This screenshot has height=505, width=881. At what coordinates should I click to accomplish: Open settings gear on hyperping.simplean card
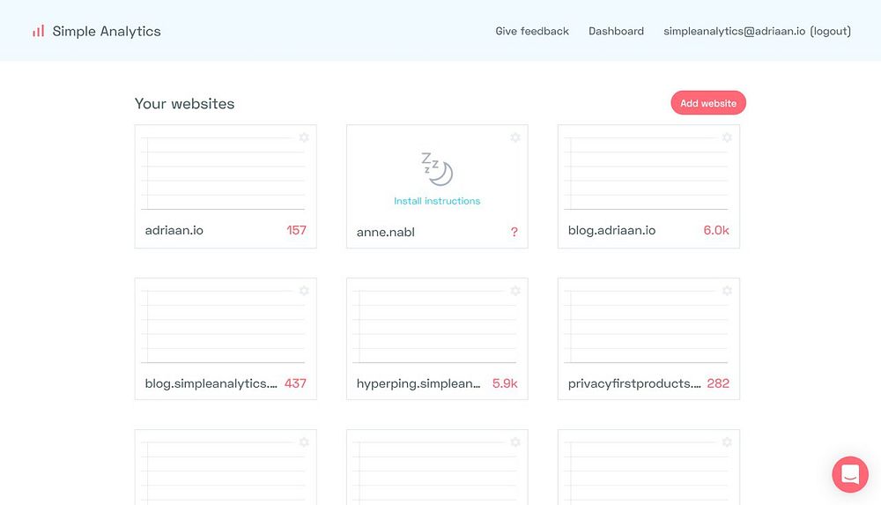pos(515,290)
